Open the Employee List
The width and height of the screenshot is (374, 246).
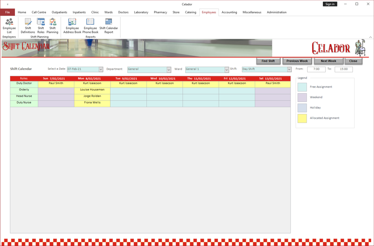(9, 26)
